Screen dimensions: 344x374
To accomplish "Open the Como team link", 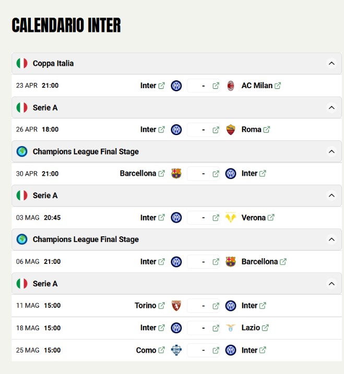I will 146,351.
